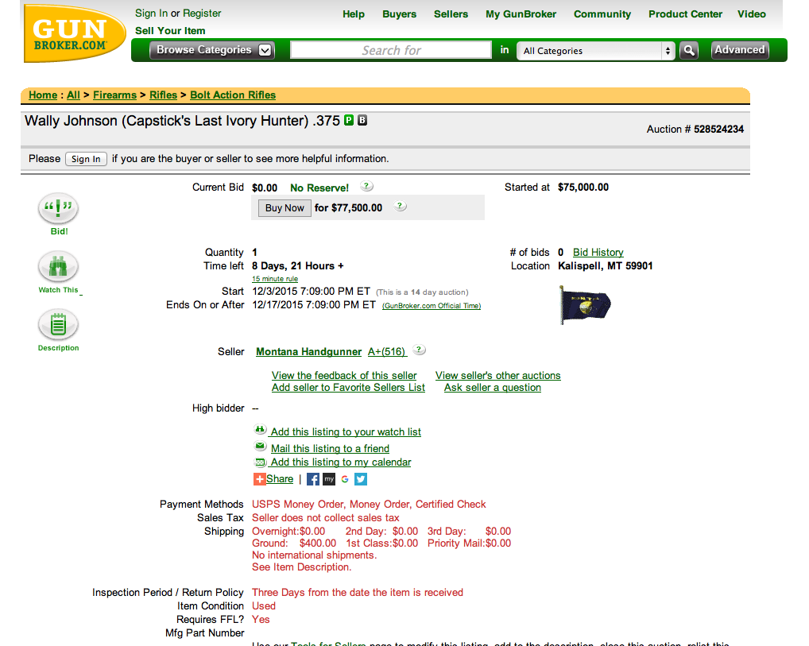This screenshot has width=809, height=646.
Task: Open the Community menu
Action: (x=602, y=14)
